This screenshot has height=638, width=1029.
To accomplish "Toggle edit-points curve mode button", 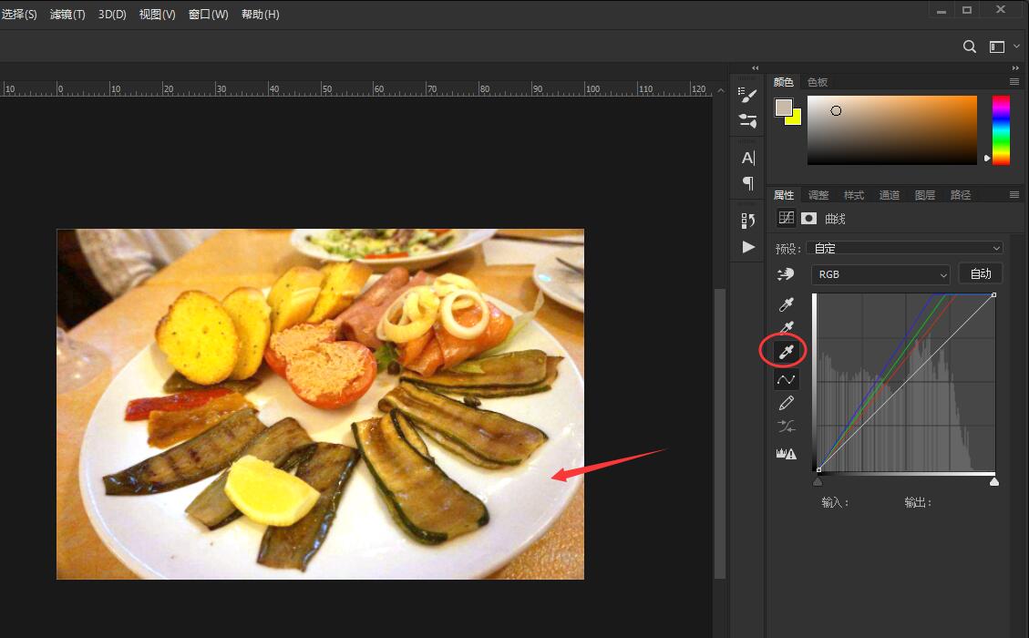I will point(786,379).
